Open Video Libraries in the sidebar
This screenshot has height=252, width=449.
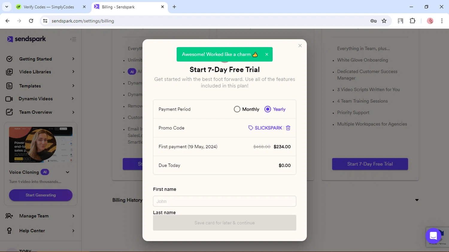point(35,72)
